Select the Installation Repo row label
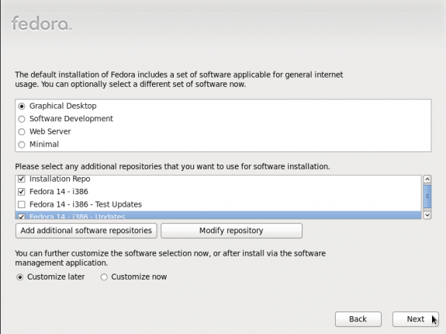 point(60,179)
